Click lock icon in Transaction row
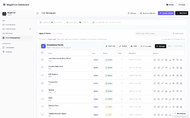This screenshot has width=190, height=118. 181,83
